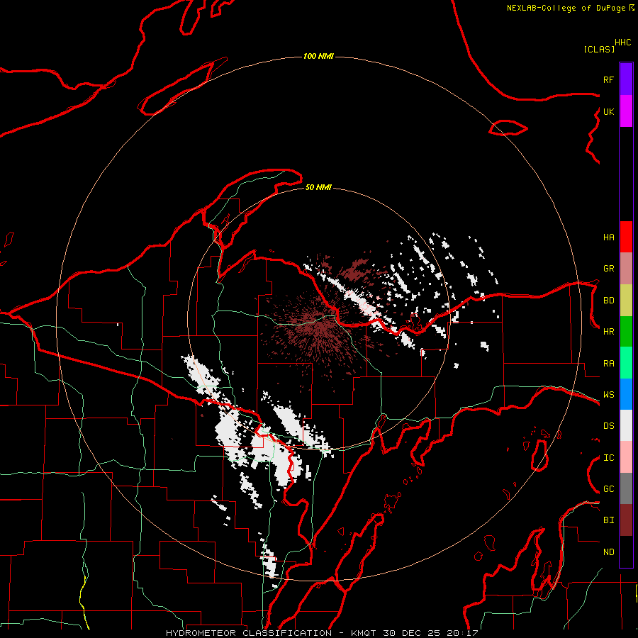Click the RF legend label
Screen dimensions: 638x638
point(608,79)
